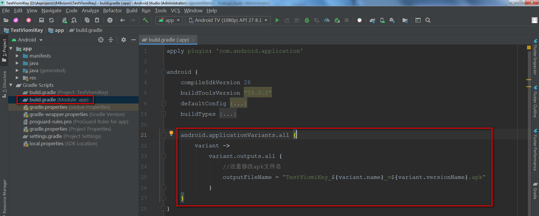Open the Navigate menu
Viewport: 539px width, 216px height.
tap(51, 11)
